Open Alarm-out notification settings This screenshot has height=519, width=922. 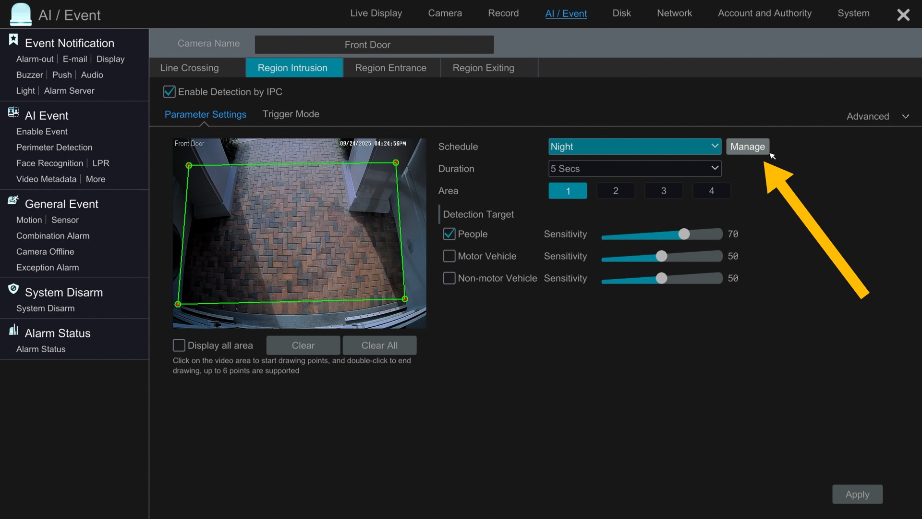pyautogui.click(x=35, y=59)
